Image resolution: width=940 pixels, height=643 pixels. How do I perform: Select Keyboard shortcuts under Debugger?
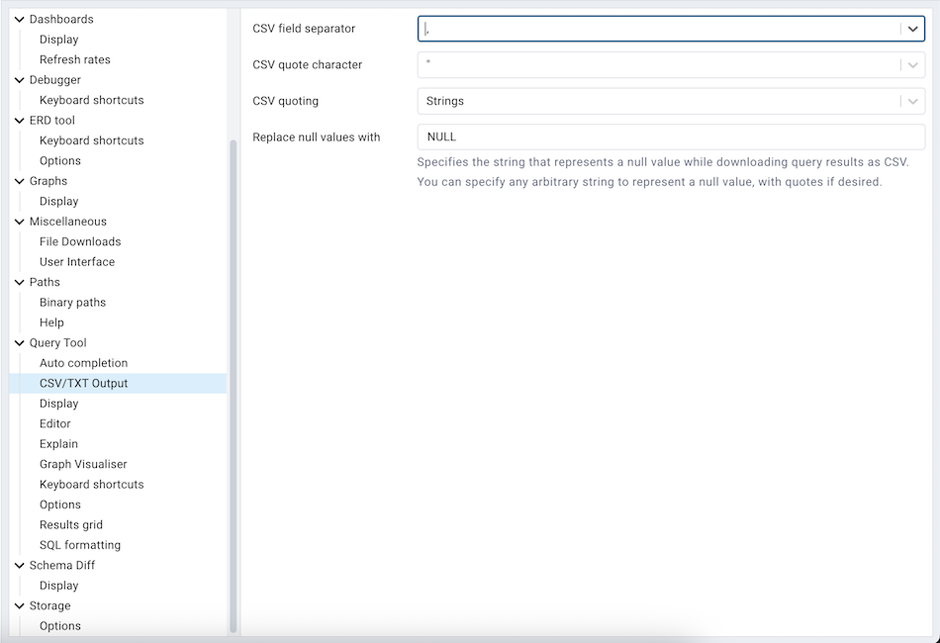click(92, 100)
